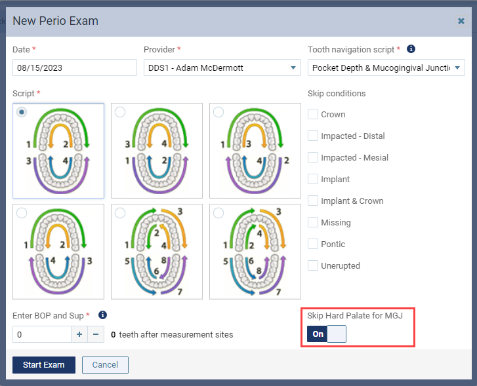This screenshot has height=386, width=477.
Task: Check the Impacted - Mesial skip condition
Action: click(x=313, y=157)
